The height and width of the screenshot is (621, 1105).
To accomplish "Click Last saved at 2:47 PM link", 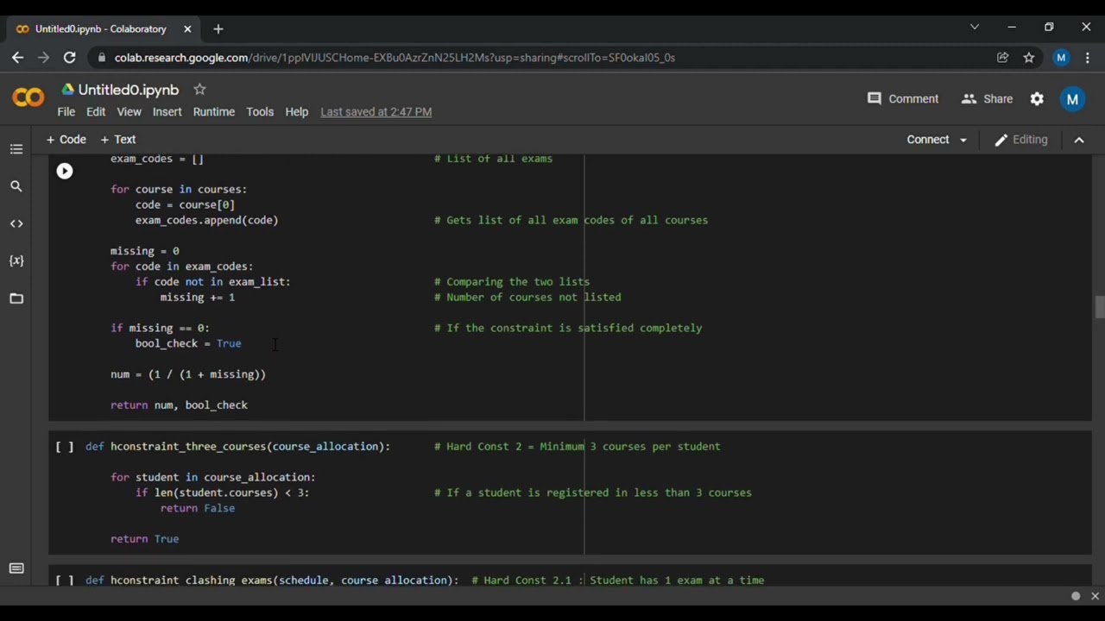I will click(x=376, y=112).
